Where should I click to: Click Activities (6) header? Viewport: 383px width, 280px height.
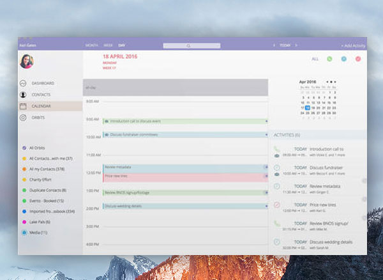(287, 135)
